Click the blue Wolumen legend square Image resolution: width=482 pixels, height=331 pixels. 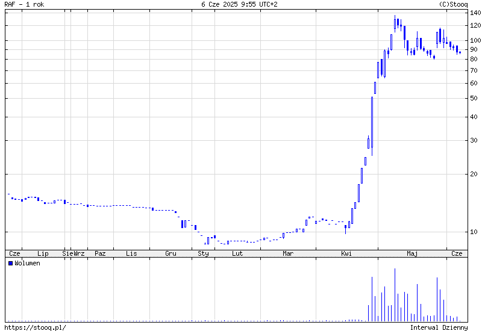click(x=10, y=263)
